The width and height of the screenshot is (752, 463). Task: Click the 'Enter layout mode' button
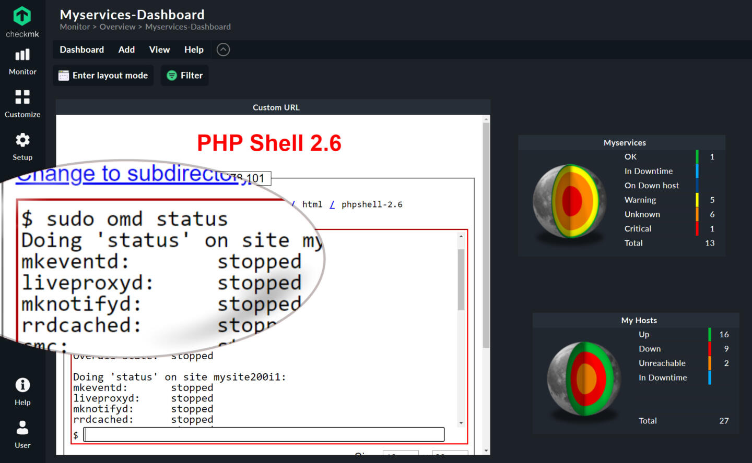pos(103,75)
